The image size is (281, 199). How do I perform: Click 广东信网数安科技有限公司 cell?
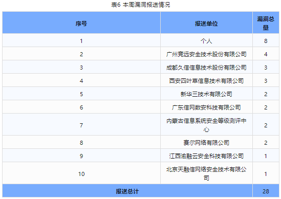(x=206, y=107)
